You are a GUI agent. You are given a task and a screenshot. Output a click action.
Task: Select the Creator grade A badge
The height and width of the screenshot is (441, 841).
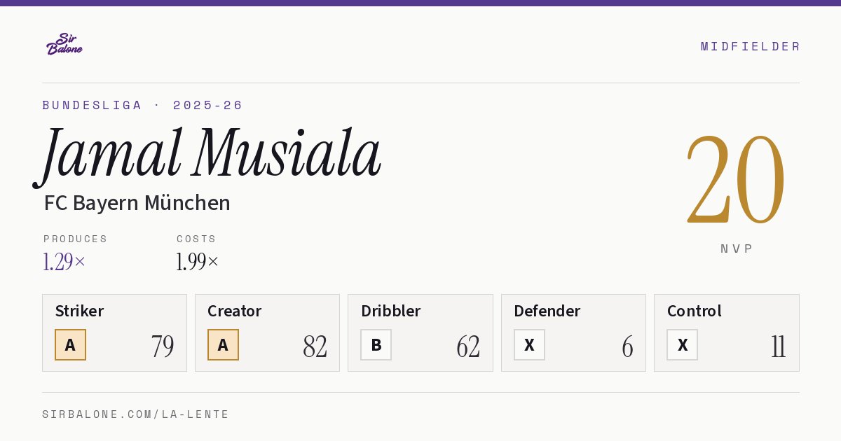[x=223, y=344]
